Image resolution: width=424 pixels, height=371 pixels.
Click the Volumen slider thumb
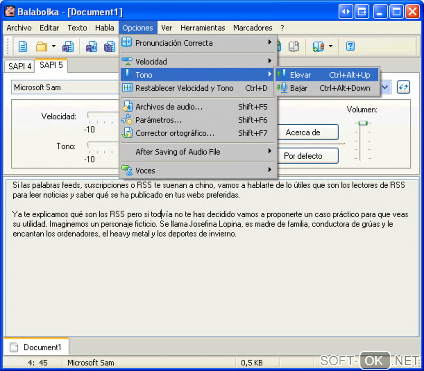pyautogui.click(x=362, y=123)
